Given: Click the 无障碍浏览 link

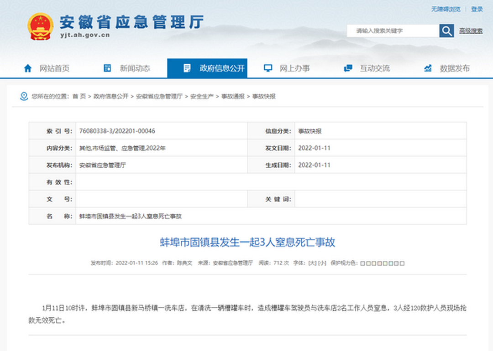Looking at the screenshot, I should pyautogui.click(x=446, y=10).
